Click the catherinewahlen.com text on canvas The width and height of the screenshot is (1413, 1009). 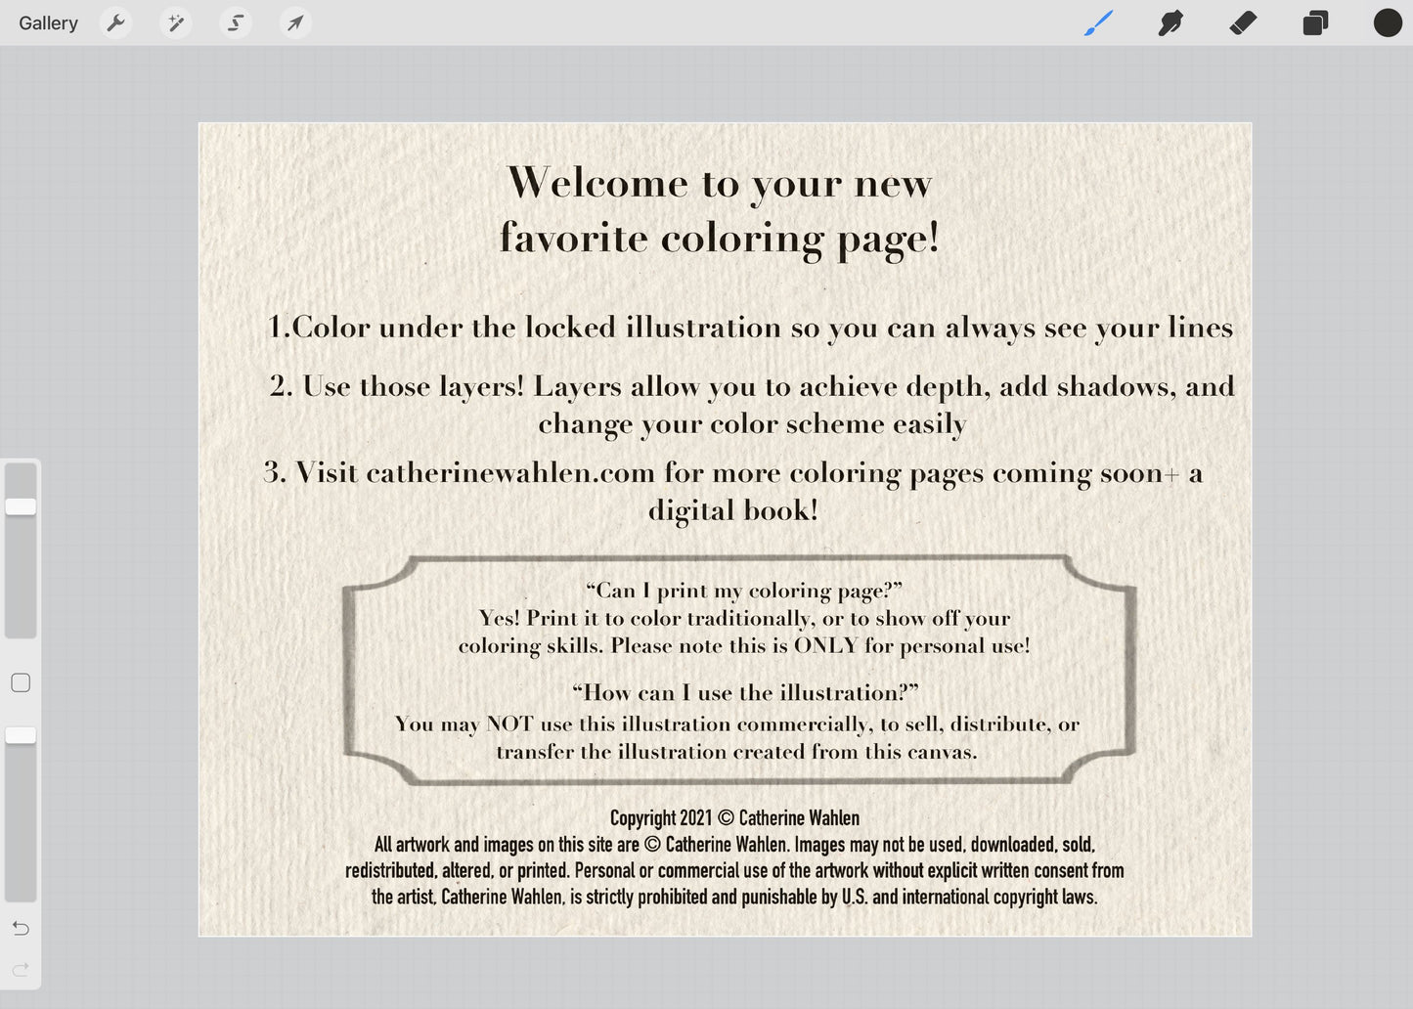point(509,473)
